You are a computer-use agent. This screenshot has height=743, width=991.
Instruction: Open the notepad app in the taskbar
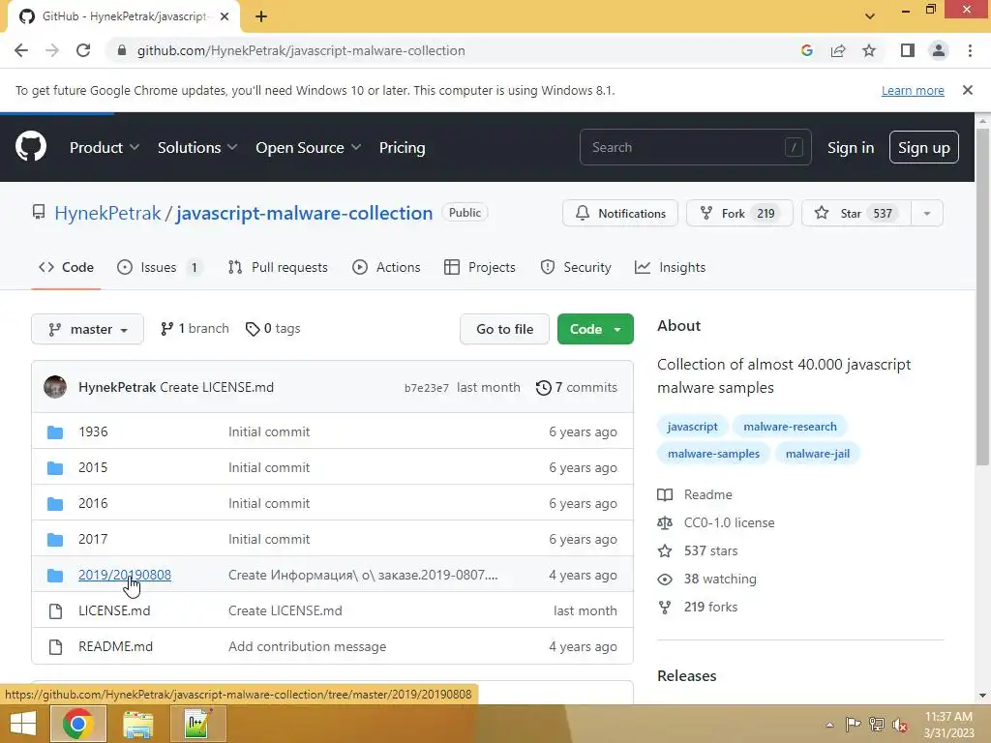197,724
